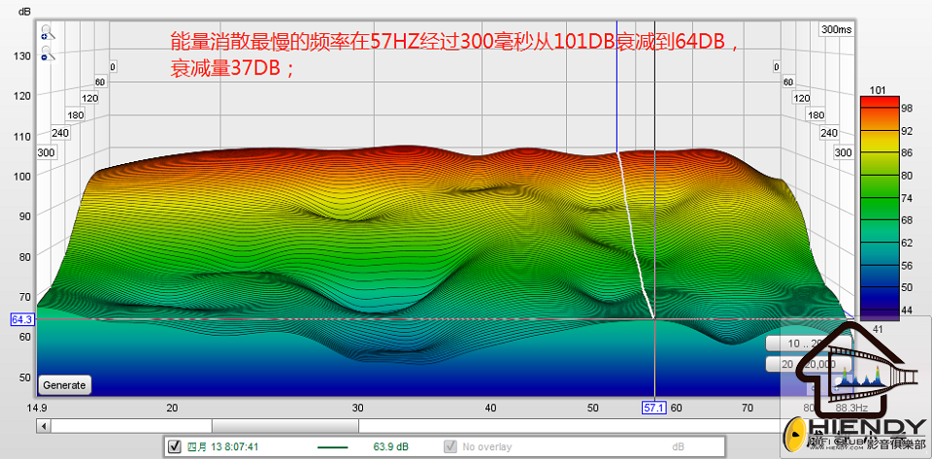Viewport: 932px width, 459px height.
Task: Click the 88.3Hz readout near bottom right
Action: click(851, 408)
